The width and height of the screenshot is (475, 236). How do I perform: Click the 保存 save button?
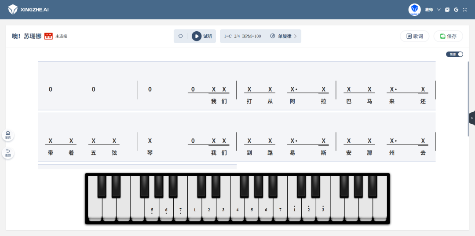click(448, 36)
